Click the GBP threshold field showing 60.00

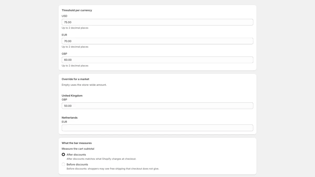pyautogui.click(x=157, y=60)
